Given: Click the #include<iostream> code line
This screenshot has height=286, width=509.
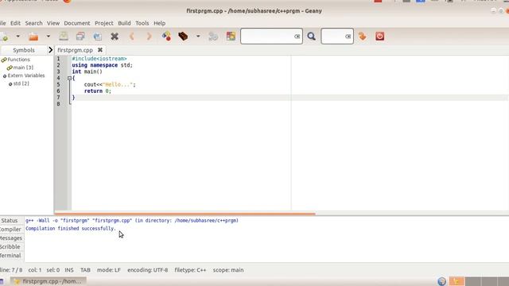Looking at the screenshot, I should (99, 59).
